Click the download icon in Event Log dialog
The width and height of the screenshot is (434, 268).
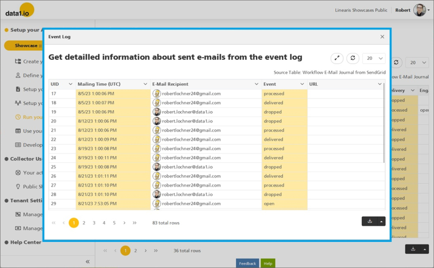[370, 221]
